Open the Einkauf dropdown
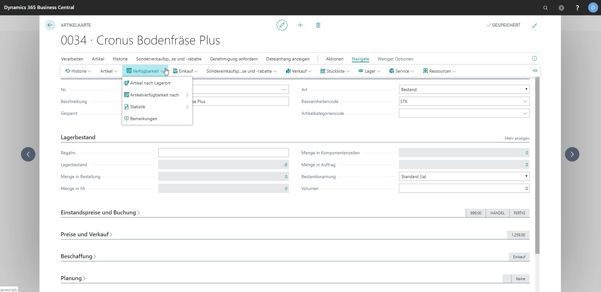 (186, 71)
